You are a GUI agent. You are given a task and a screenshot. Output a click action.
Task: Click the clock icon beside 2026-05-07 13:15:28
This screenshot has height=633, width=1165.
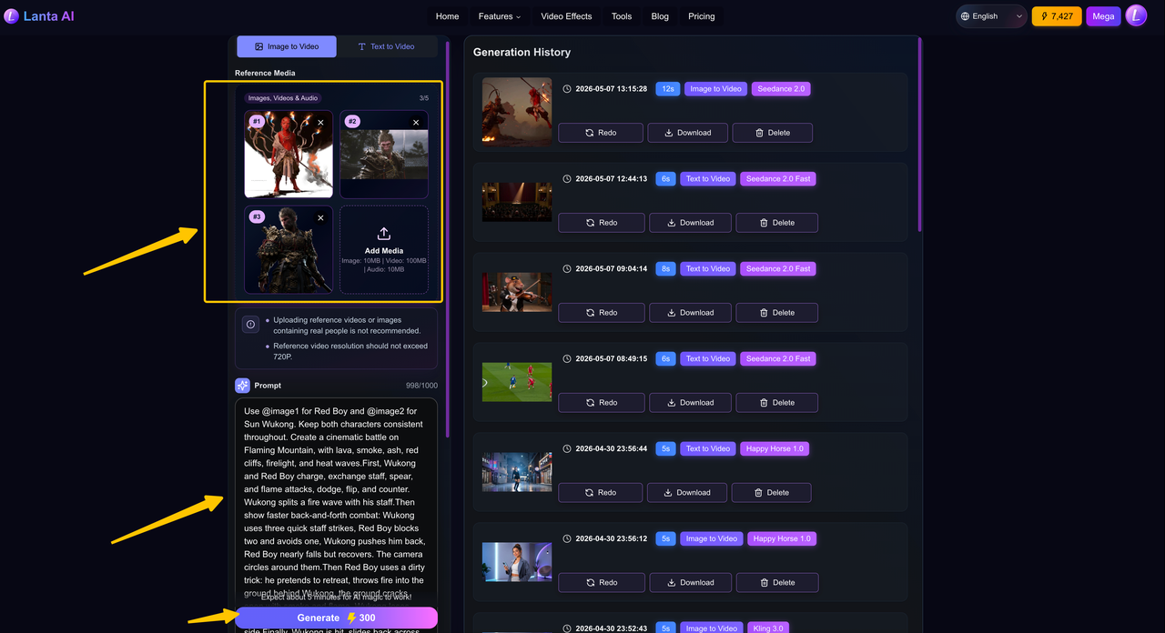point(567,89)
